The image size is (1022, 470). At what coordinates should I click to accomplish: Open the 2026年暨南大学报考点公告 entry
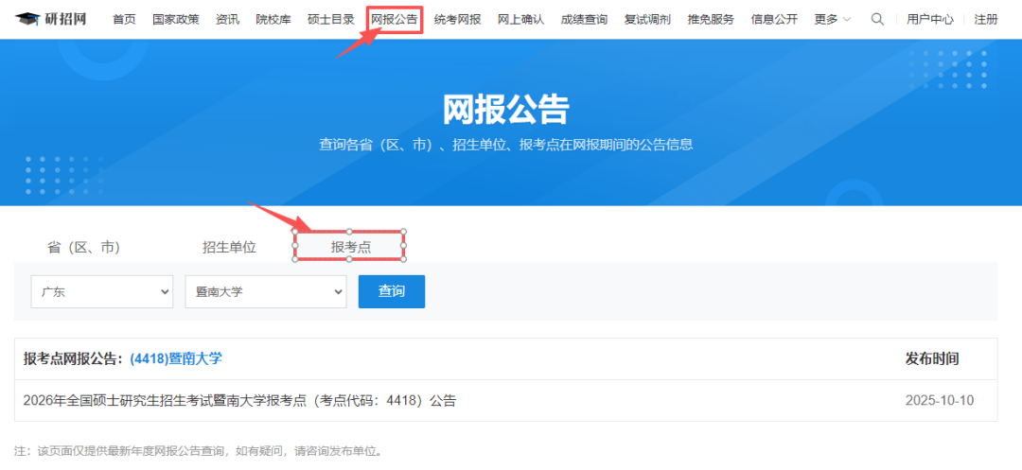click(x=239, y=400)
